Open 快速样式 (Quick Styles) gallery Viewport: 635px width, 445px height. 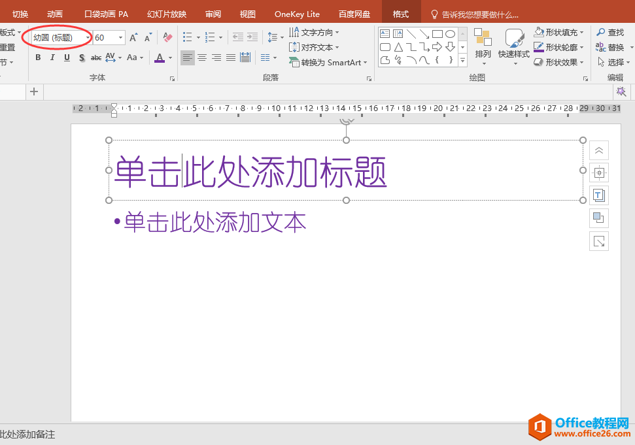(x=514, y=47)
